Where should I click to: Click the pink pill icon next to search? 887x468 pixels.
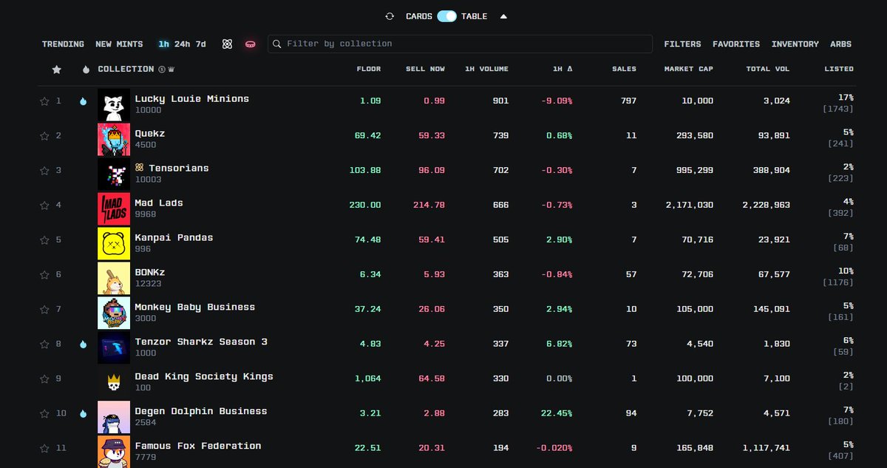[250, 44]
